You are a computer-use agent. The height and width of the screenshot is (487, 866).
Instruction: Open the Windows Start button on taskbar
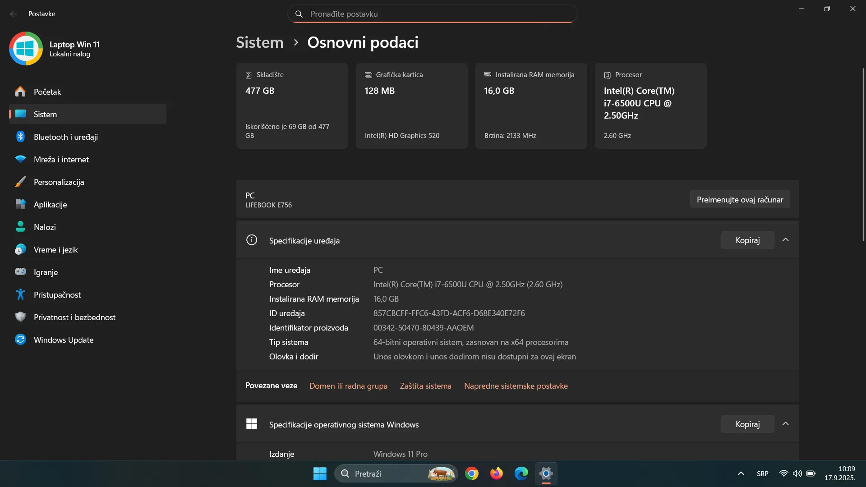pos(320,473)
